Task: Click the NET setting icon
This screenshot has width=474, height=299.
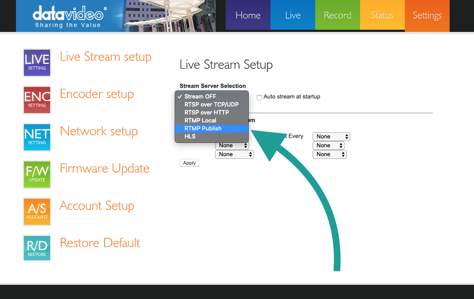Action: point(37,137)
